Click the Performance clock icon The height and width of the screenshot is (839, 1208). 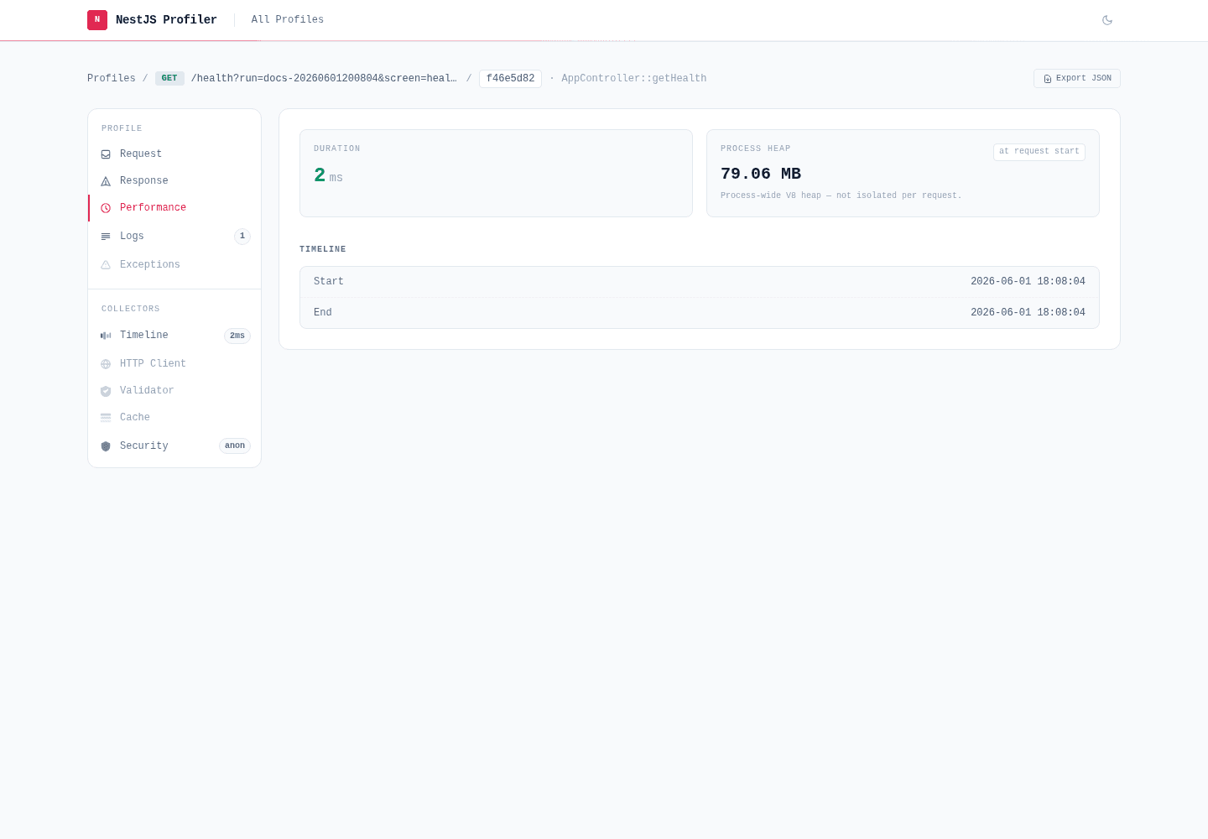[106, 208]
